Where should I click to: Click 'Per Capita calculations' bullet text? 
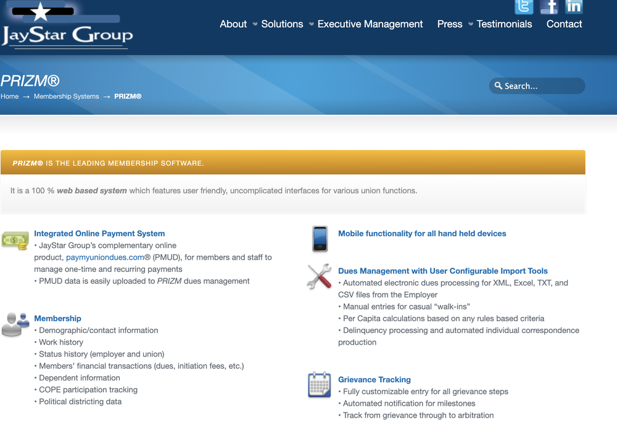pos(444,318)
